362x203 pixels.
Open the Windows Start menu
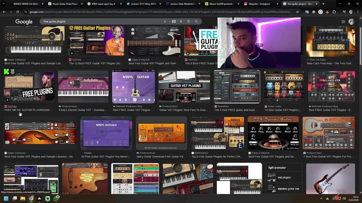click(6, 198)
